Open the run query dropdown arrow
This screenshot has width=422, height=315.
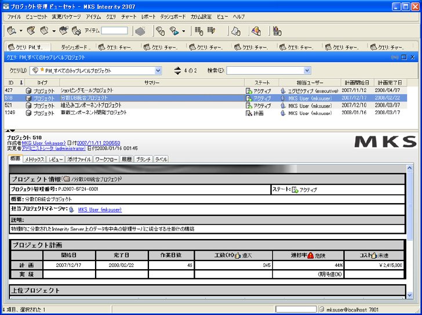coord(184,31)
